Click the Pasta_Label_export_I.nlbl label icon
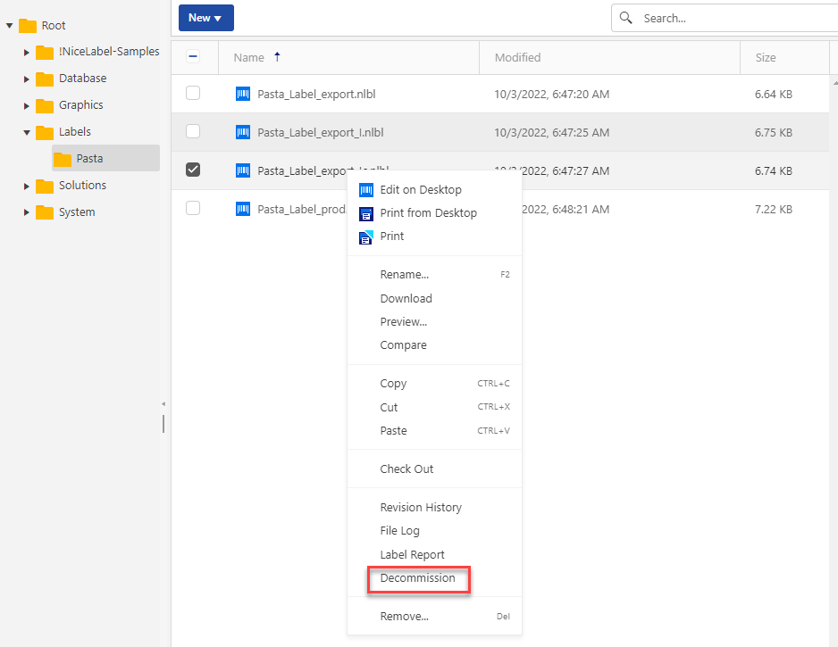838x647 pixels. point(243,132)
